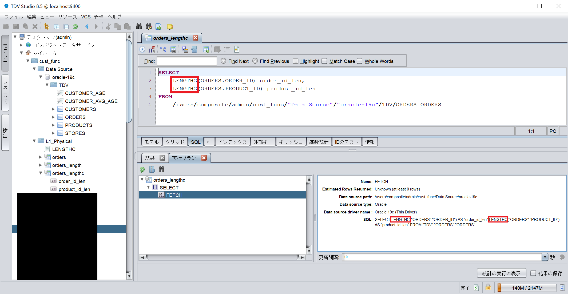
Task: Expand the CUSTOMERS table node
Action: (53, 109)
